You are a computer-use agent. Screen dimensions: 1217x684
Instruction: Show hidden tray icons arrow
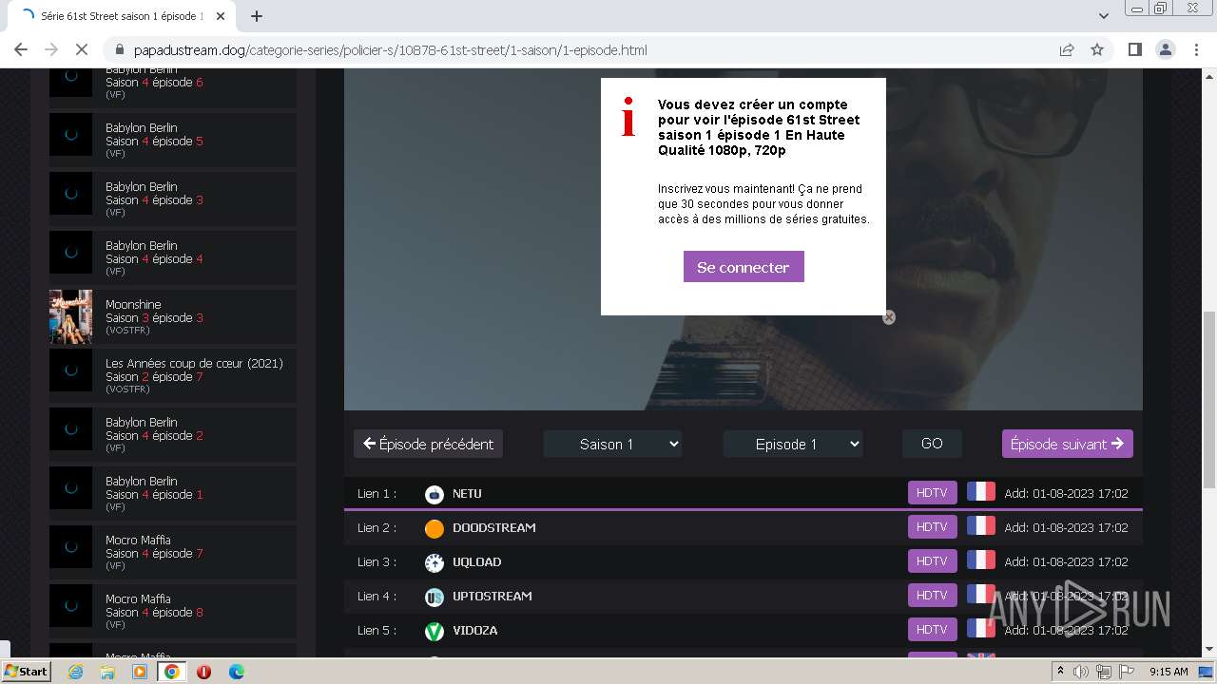(1060, 672)
